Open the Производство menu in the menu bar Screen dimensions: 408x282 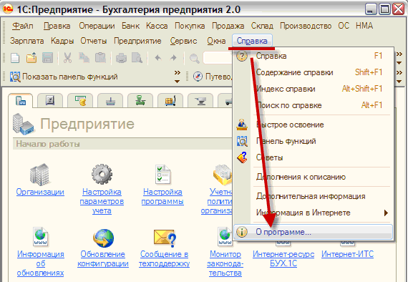306,26
